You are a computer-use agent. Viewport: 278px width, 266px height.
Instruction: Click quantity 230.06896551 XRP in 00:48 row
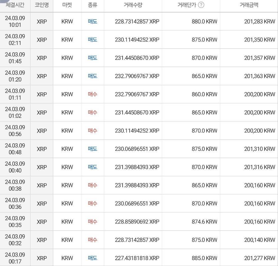tap(137, 149)
